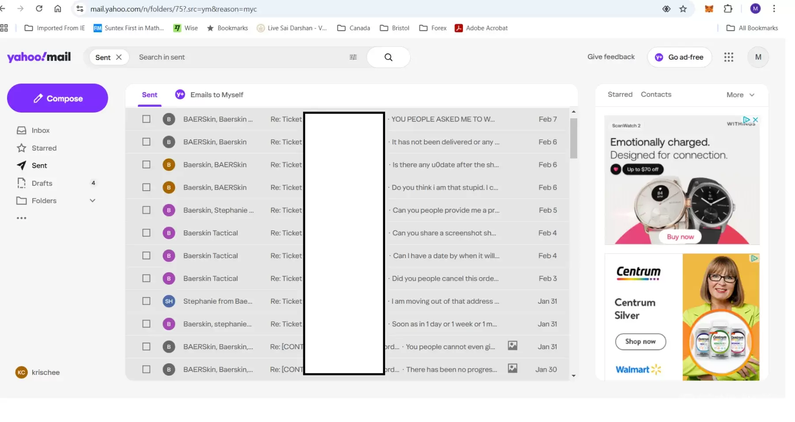Open advanced search filter options icon

click(353, 57)
